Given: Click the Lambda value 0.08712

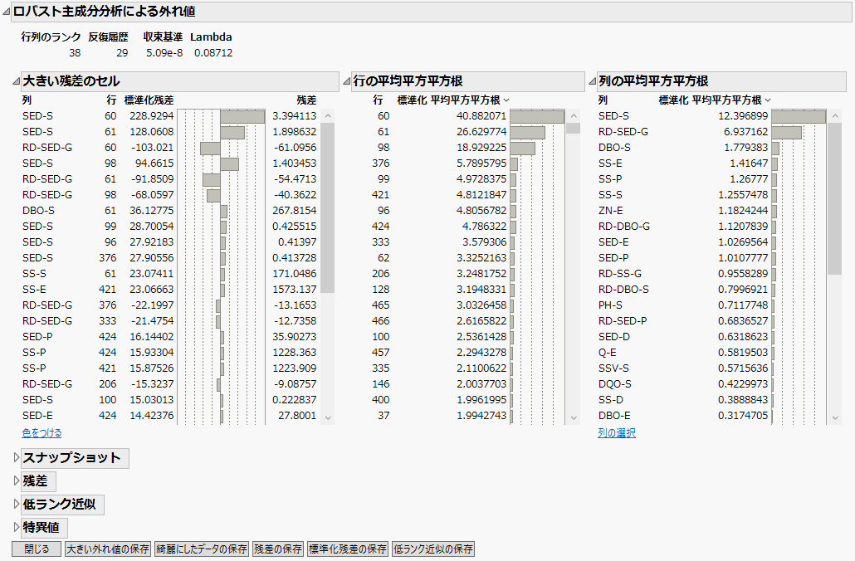Looking at the screenshot, I should coord(213,53).
